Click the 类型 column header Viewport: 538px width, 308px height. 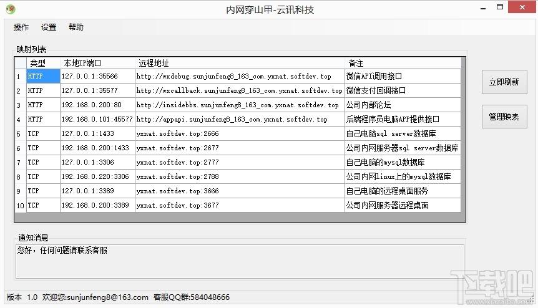tap(43, 63)
